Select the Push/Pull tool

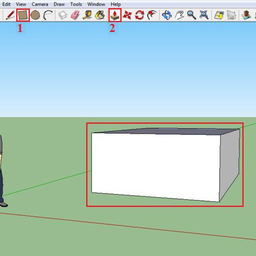point(115,15)
